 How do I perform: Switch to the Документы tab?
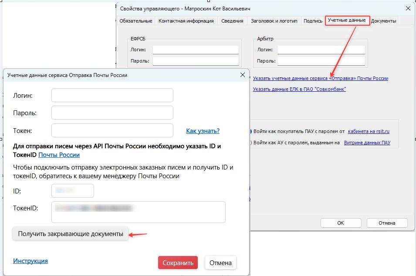click(383, 21)
